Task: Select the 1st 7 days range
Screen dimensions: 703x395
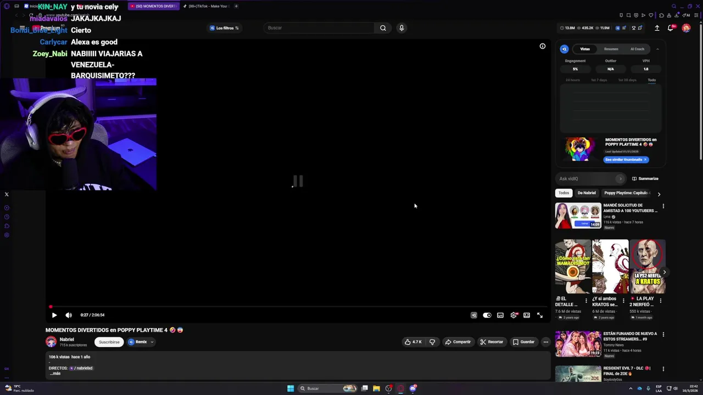Action: click(599, 80)
